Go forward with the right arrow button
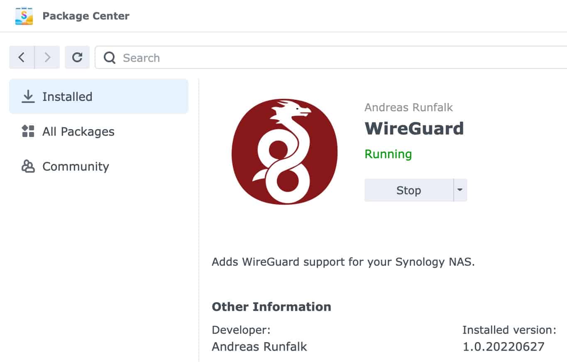This screenshot has height=362, width=567. [47, 57]
